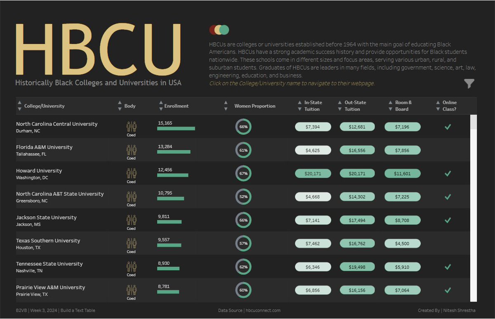
Task: Click room & board pill $7,064
Action: 402,290
